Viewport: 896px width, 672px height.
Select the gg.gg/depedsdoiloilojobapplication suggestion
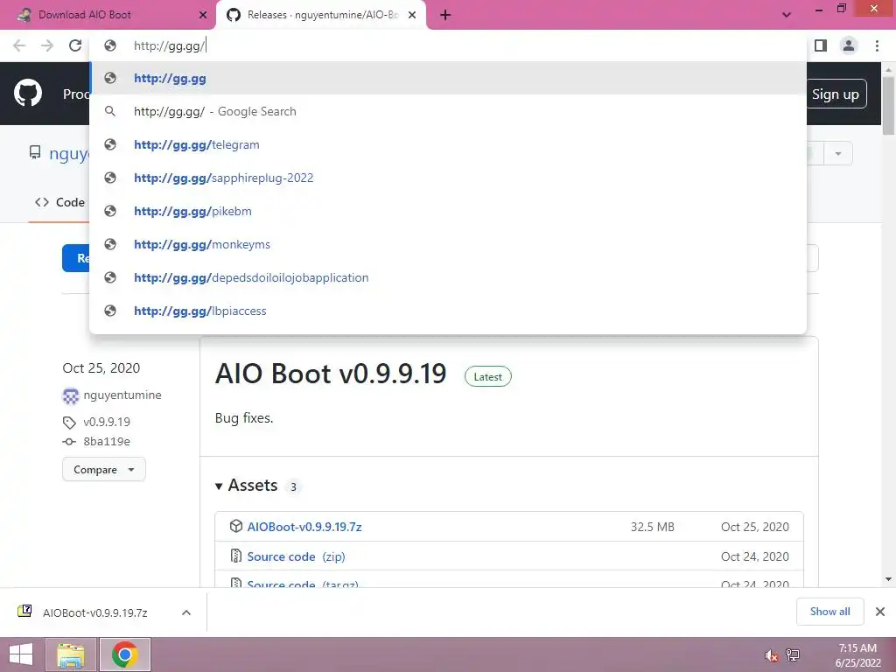pos(448,277)
